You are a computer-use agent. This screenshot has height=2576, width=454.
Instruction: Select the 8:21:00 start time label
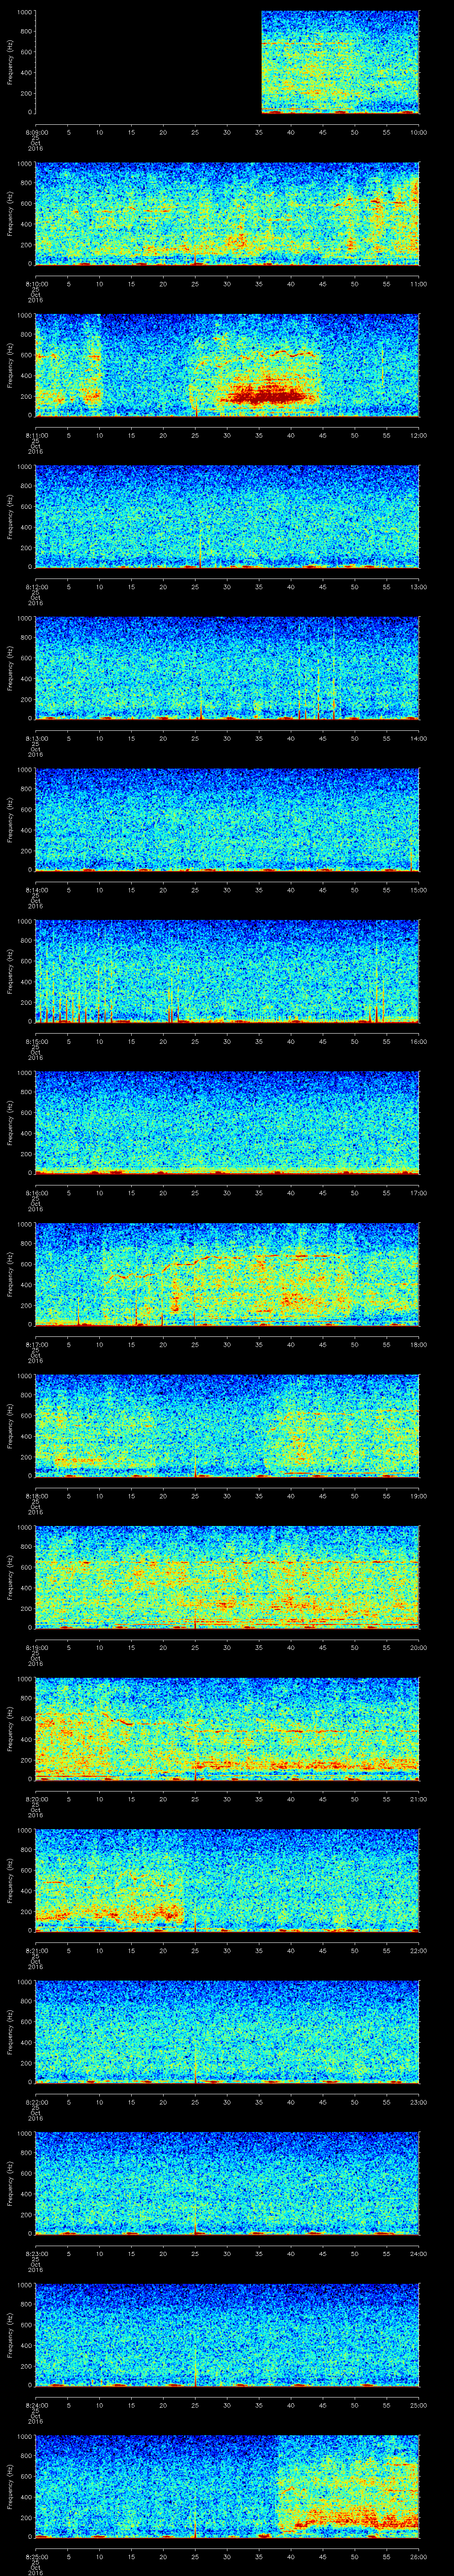click(x=36, y=1950)
